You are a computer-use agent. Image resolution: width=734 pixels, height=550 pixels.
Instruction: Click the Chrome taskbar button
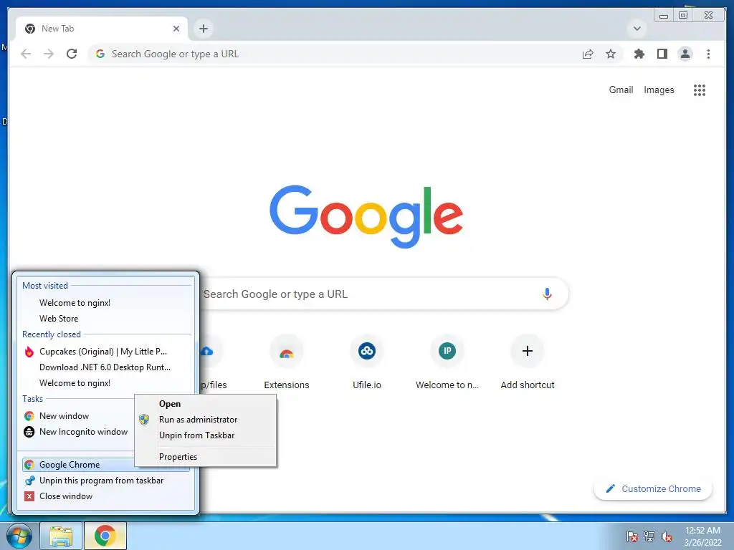(x=105, y=536)
